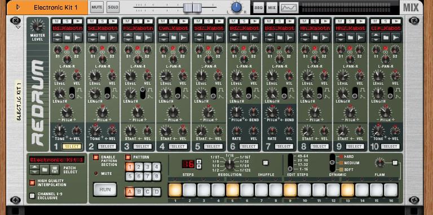
Task: Click channel 7 sample name display
Action: (279, 28)
